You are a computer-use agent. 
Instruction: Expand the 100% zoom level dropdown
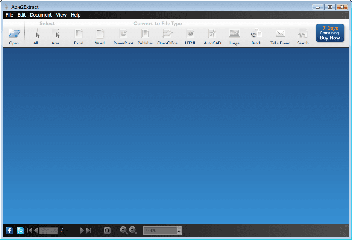coord(179,231)
